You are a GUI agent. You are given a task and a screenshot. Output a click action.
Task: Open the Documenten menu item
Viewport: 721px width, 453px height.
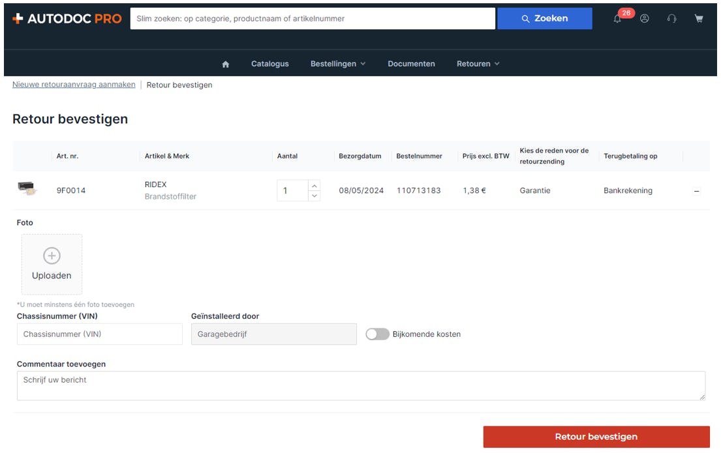pyautogui.click(x=411, y=64)
